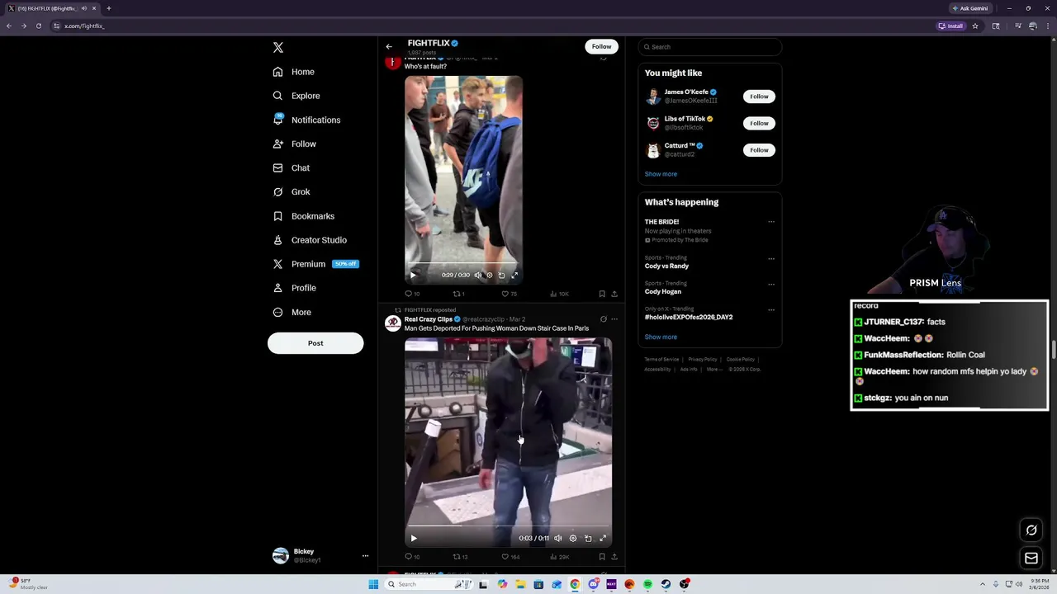
Task: Open the Chat section
Action: point(292,167)
